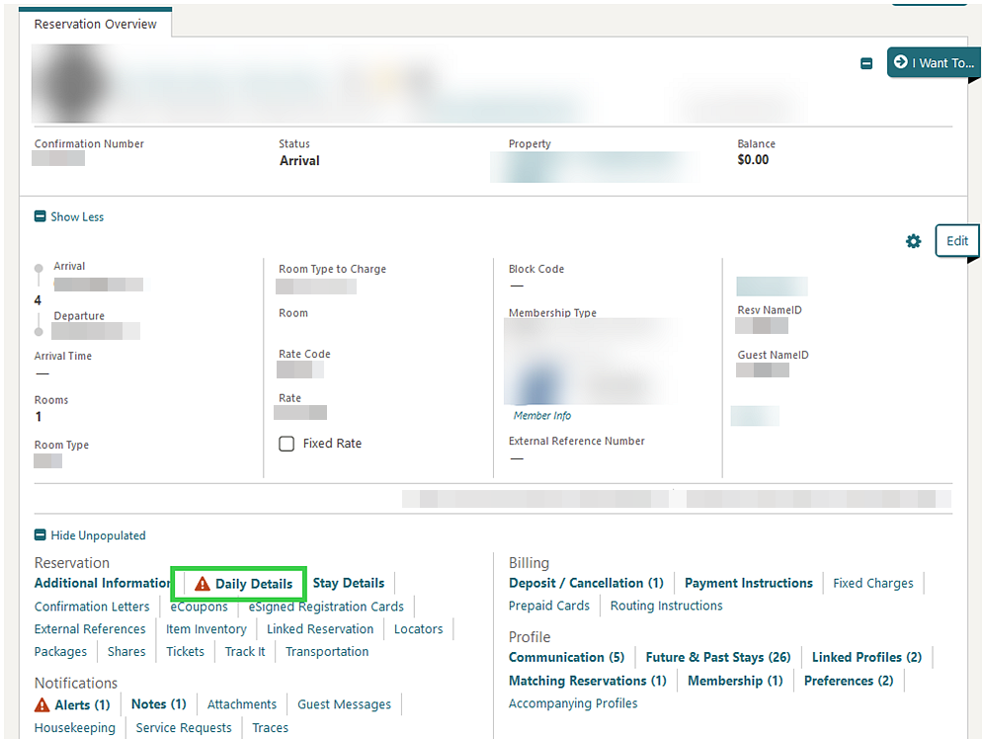Open Confirmation Letters link
Viewport: 983px width, 739px height.
(92, 606)
